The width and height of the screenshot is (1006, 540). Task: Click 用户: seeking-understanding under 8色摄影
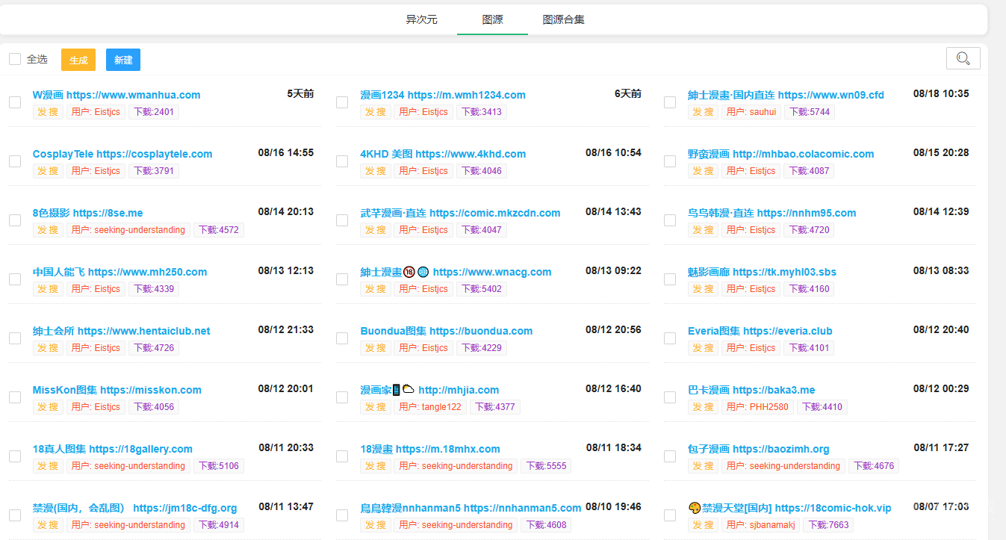(128, 230)
